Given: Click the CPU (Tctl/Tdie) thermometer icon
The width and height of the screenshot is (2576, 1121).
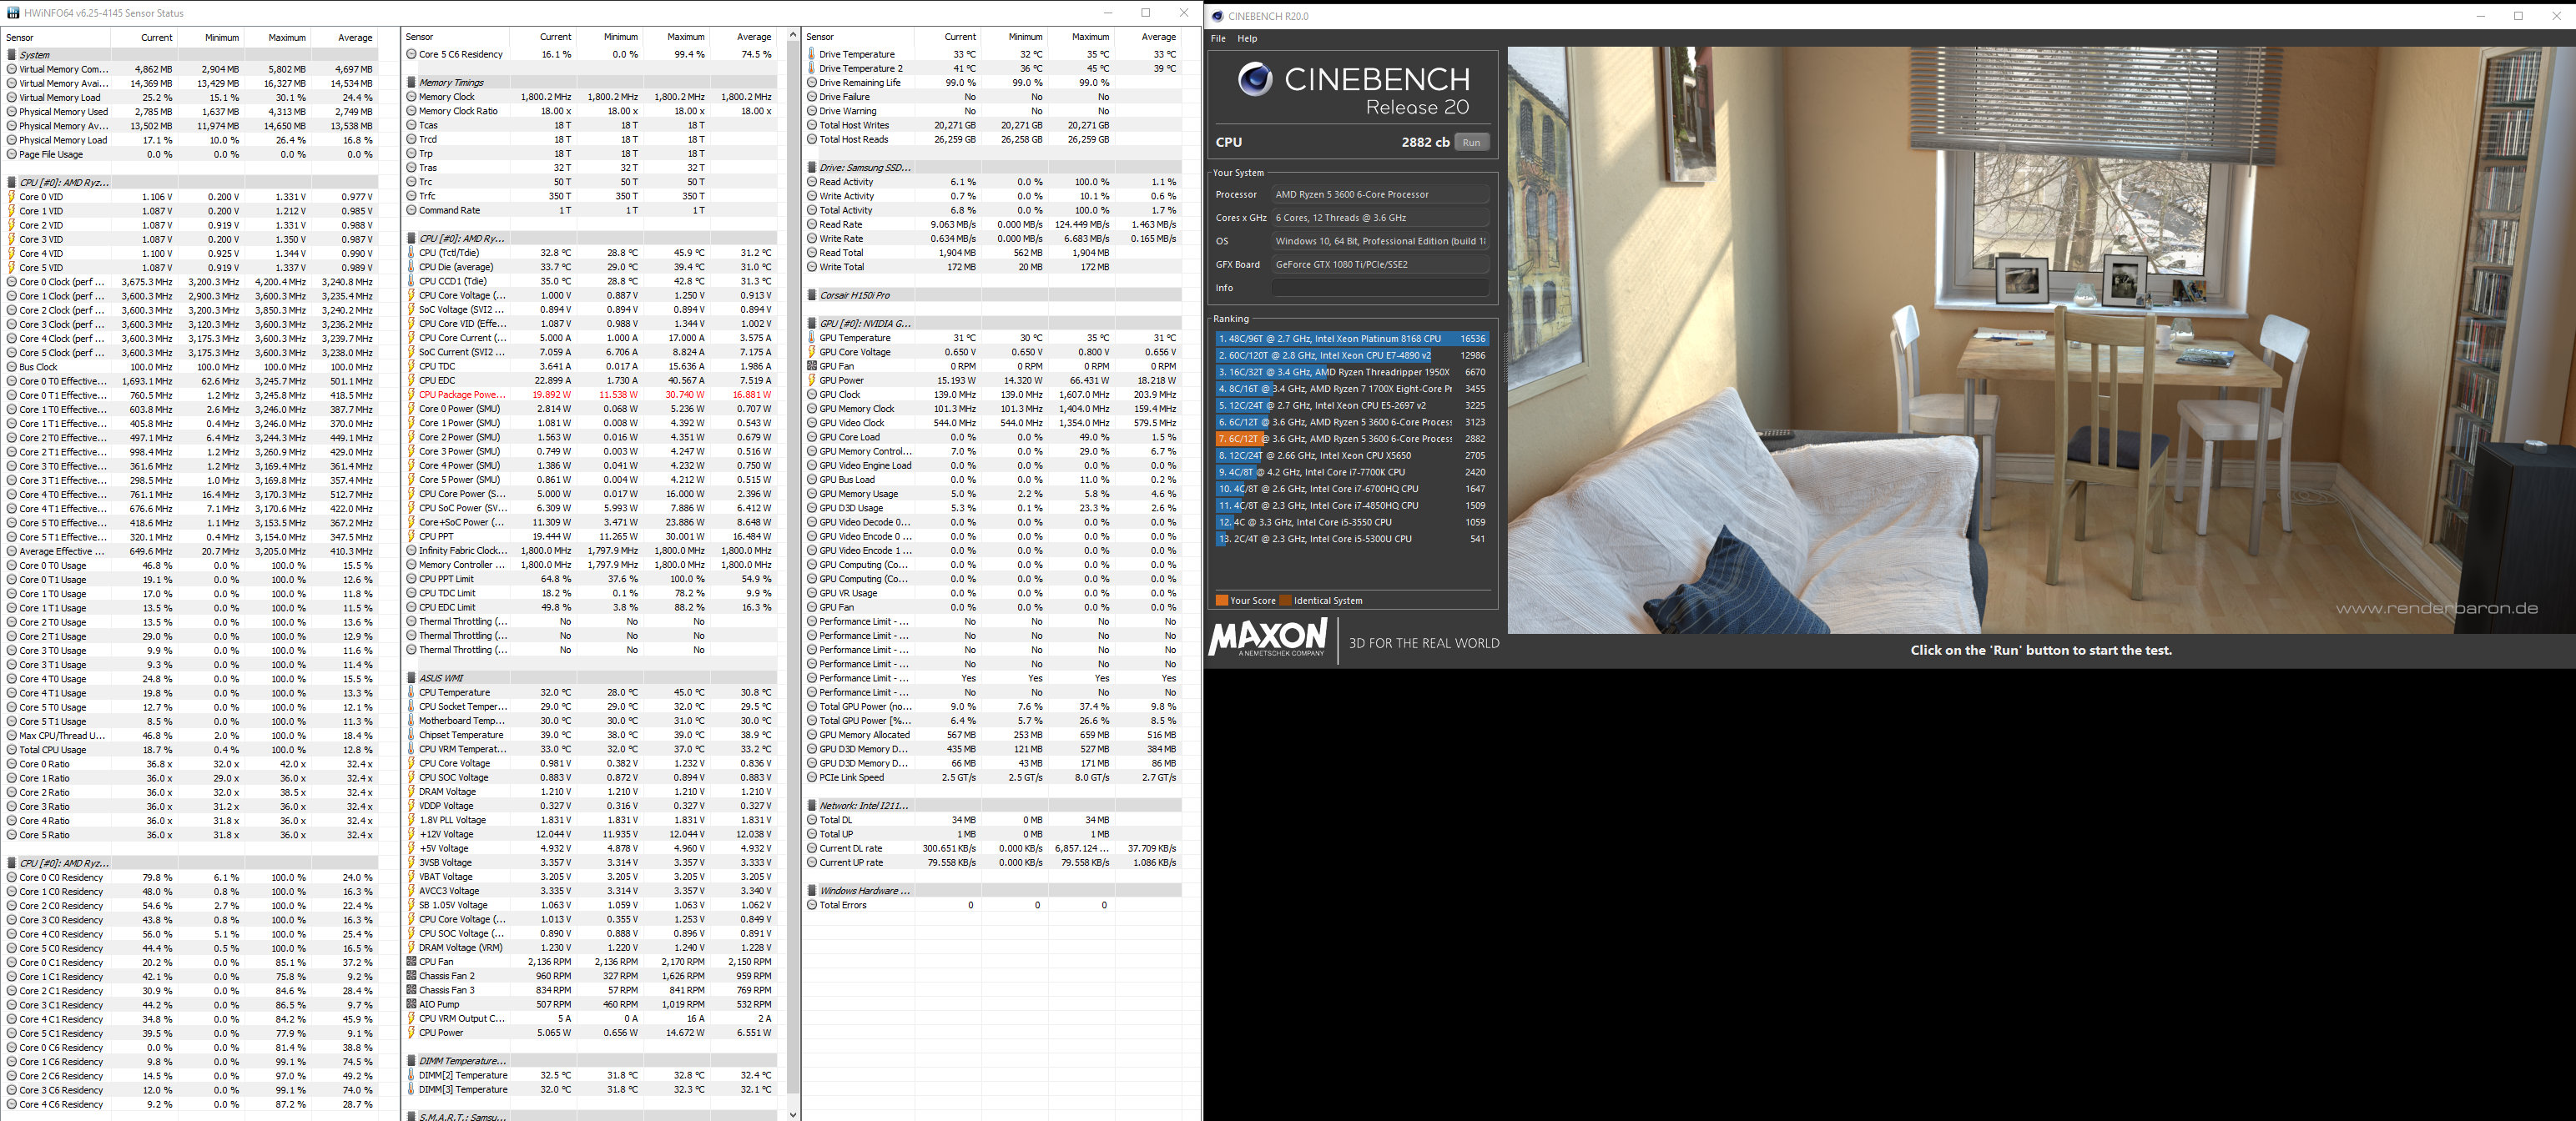Looking at the screenshot, I should click(412, 253).
